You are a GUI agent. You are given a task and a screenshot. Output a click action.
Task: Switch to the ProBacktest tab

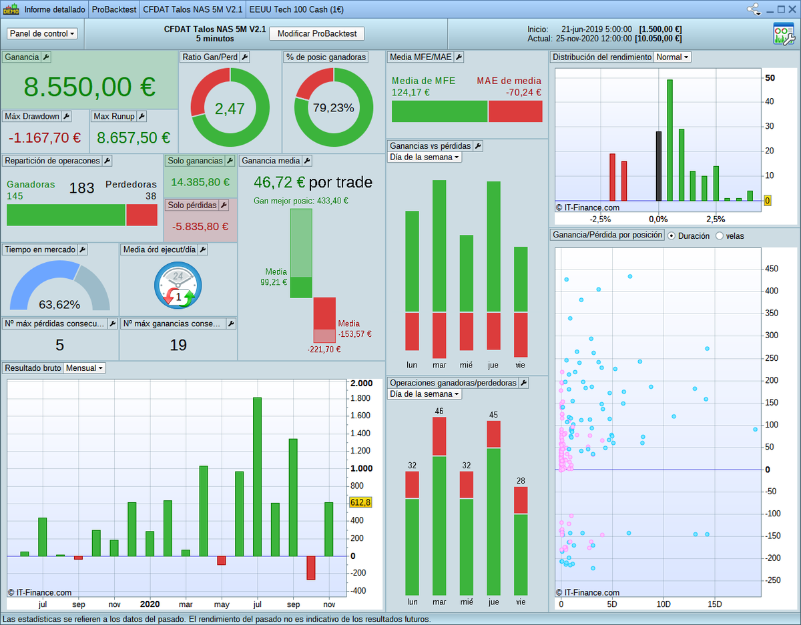pyautogui.click(x=113, y=9)
